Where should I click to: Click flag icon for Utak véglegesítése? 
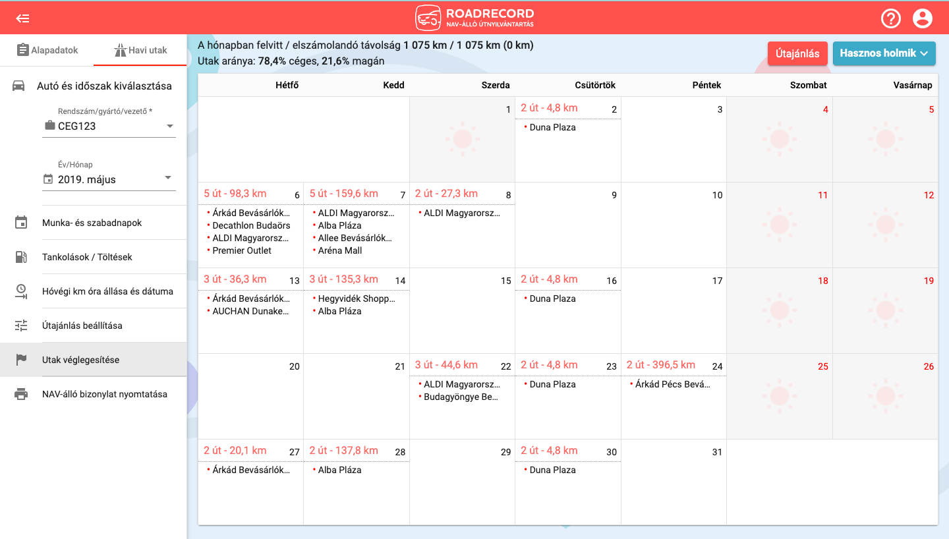21,360
